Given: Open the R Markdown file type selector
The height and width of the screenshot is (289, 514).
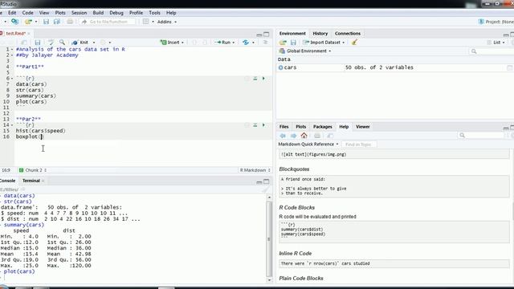Looking at the screenshot, I should (255, 170).
